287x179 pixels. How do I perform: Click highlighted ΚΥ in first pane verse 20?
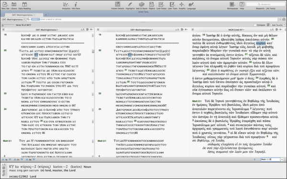[x=36, y=54]
